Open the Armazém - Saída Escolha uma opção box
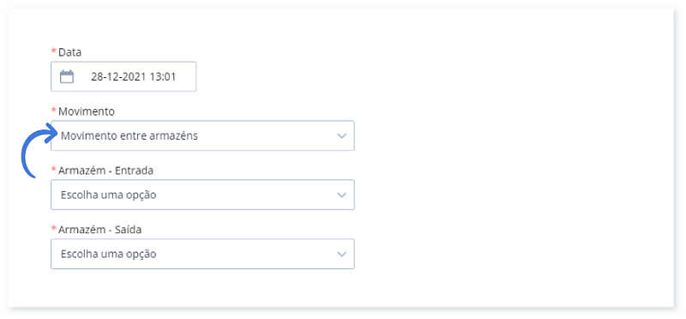This screenshot has width=686, height=319. click(x=202, y=254)
